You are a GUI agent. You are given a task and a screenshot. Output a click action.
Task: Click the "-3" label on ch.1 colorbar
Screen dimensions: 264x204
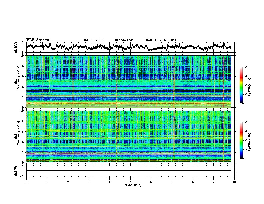click(x=246, y=67)
